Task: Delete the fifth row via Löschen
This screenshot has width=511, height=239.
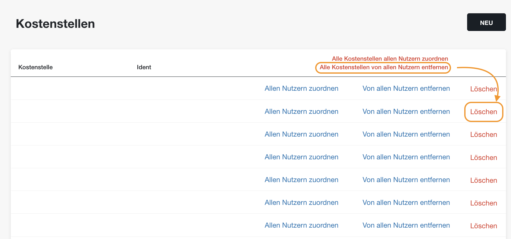Action: [484, 181]
